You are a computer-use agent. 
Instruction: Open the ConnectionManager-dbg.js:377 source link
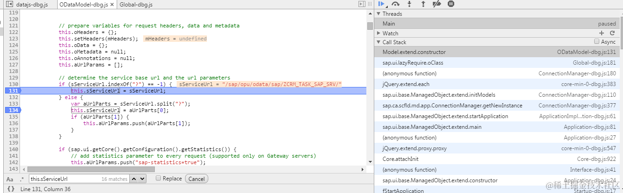coord(577,106)
